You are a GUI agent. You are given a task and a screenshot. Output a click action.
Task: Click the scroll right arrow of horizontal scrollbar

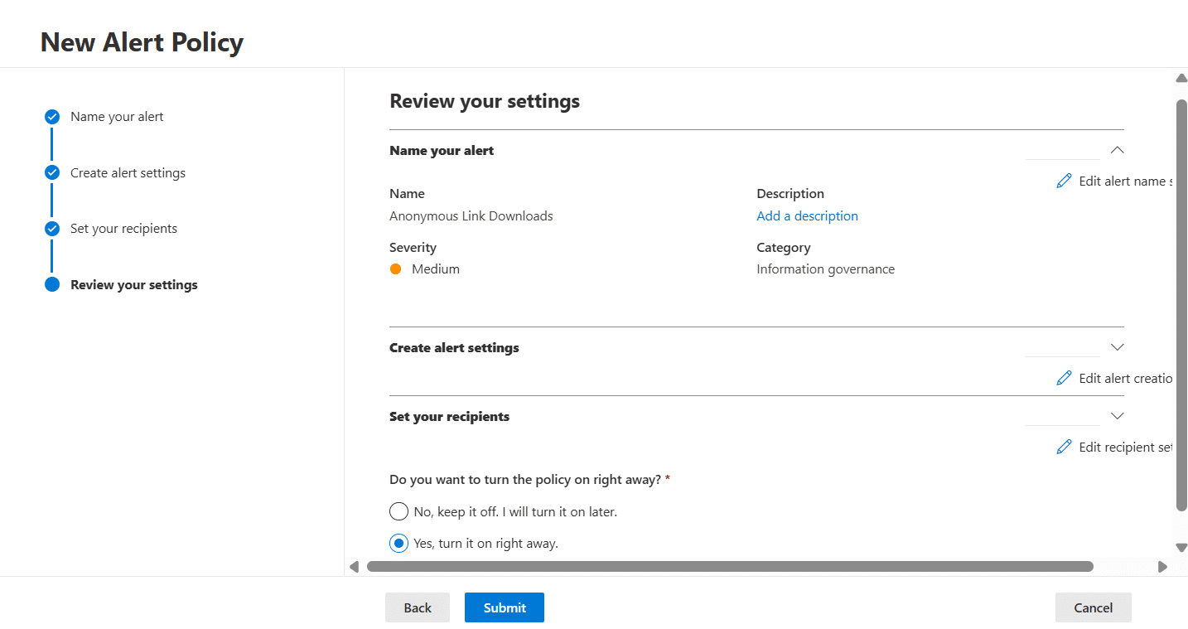click(x=1162, y=567)
